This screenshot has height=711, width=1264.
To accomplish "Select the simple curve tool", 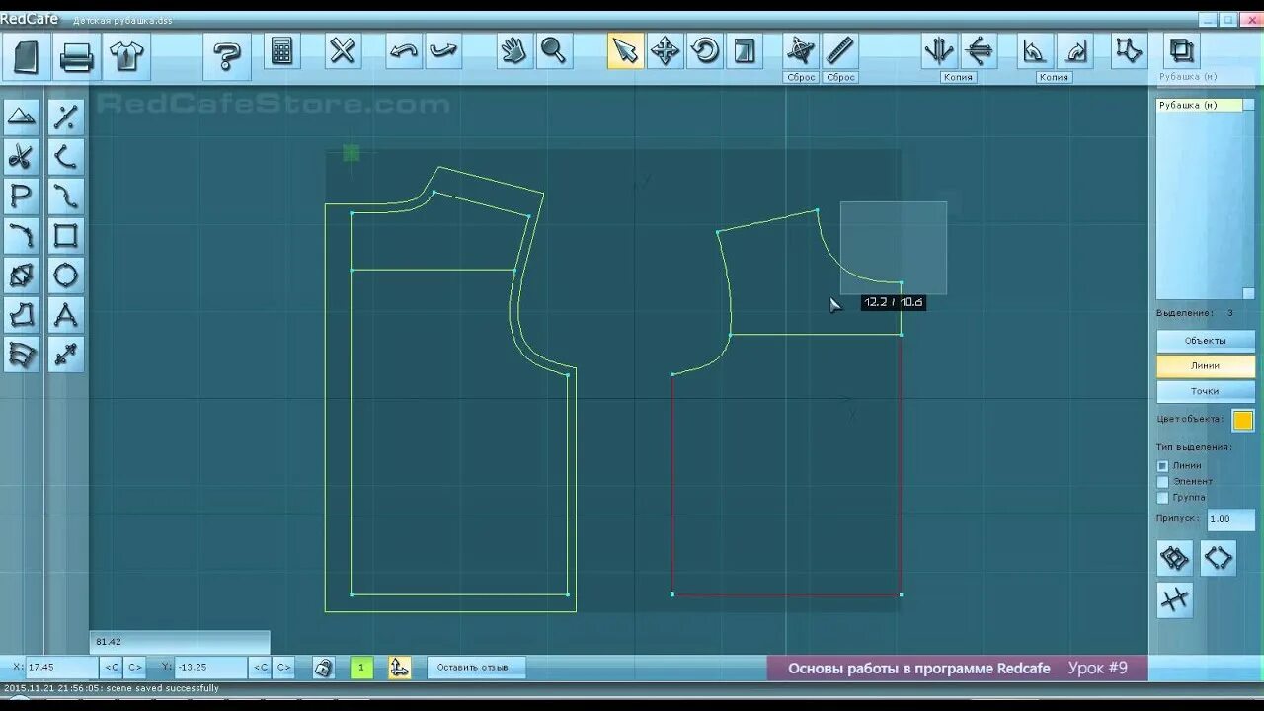I will point(65,157).
